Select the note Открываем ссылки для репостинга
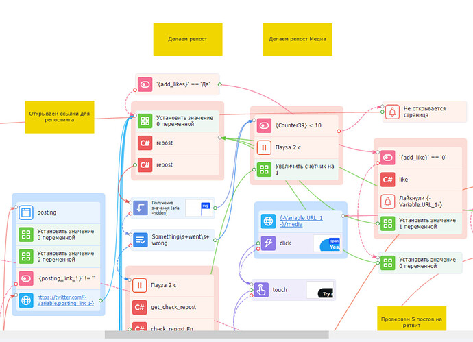Image resolution: width=473 pixels, height=342 pixels. click(60, 117)
